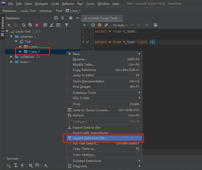Run the query with green Execute button
Viewport: 202px width, 170px height.
pos(85,25)
